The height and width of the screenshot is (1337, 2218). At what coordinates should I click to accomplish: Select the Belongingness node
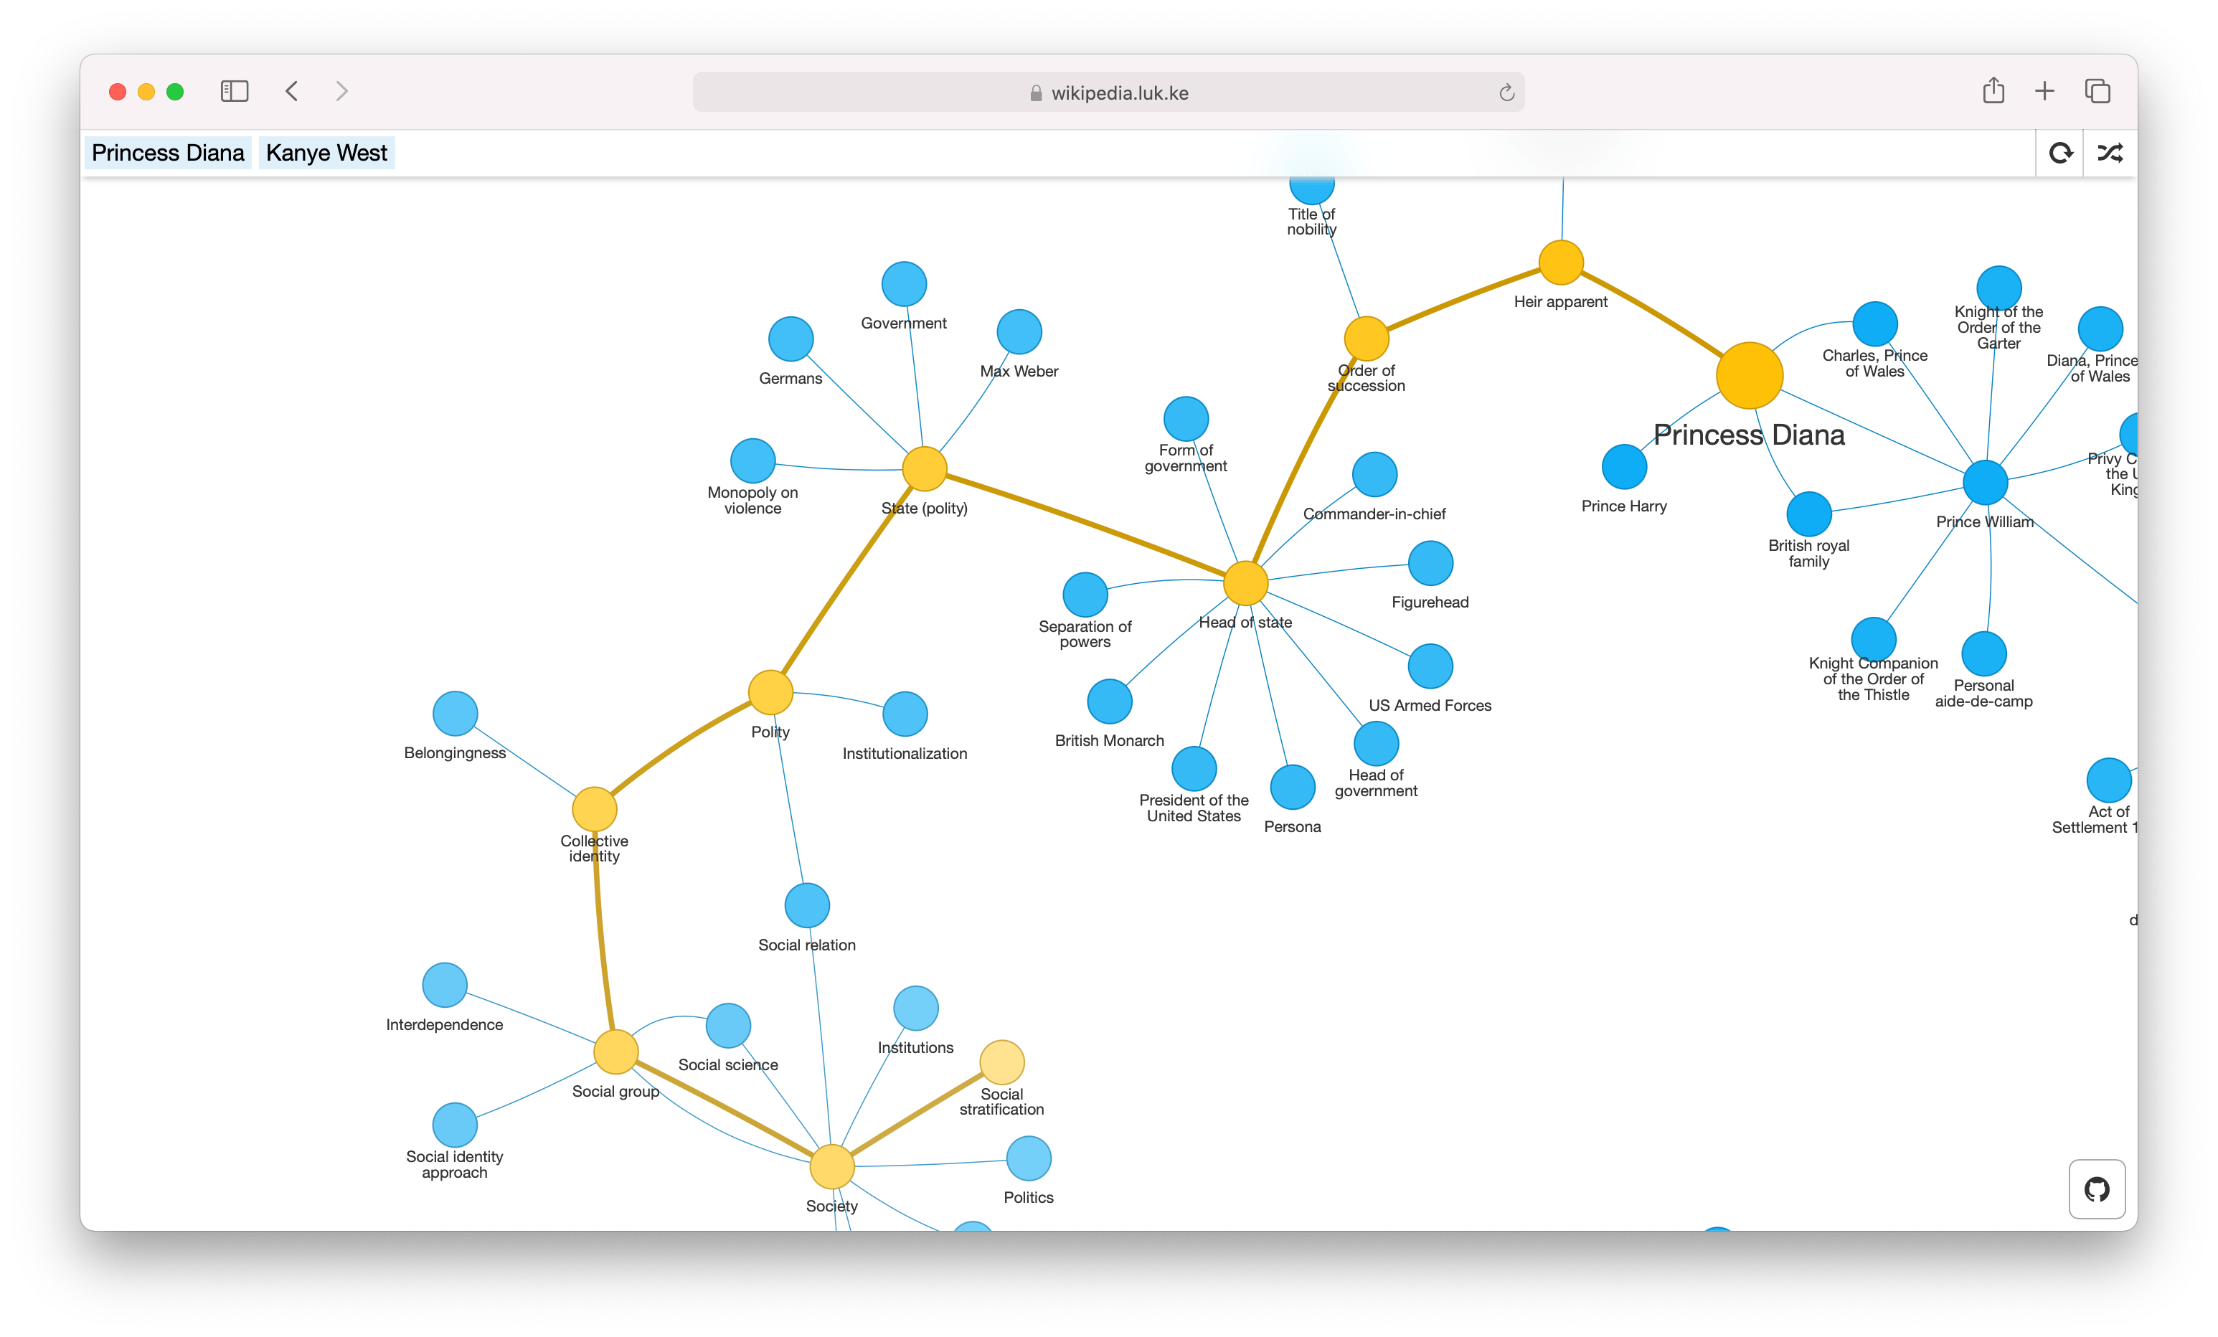455,713
